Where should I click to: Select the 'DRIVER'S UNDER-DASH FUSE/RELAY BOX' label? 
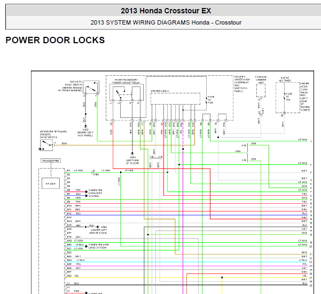[x=242, y=84]
